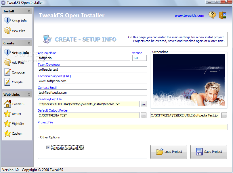Click the screenshot path field
The image size is (233, 173).
coord(185,115)
